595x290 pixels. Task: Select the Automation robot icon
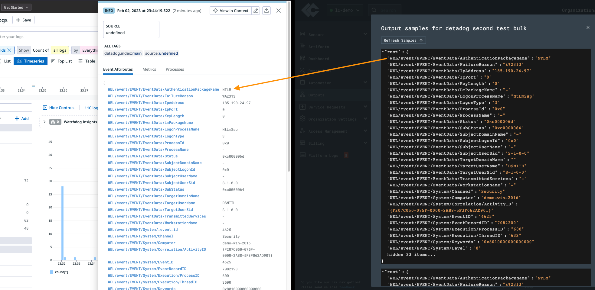pos(302,82)
